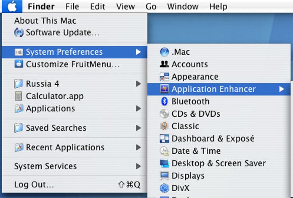Expand the Russia 4 submenu arrow
Screen dimensions: 293x198
[x=138, y=84]
